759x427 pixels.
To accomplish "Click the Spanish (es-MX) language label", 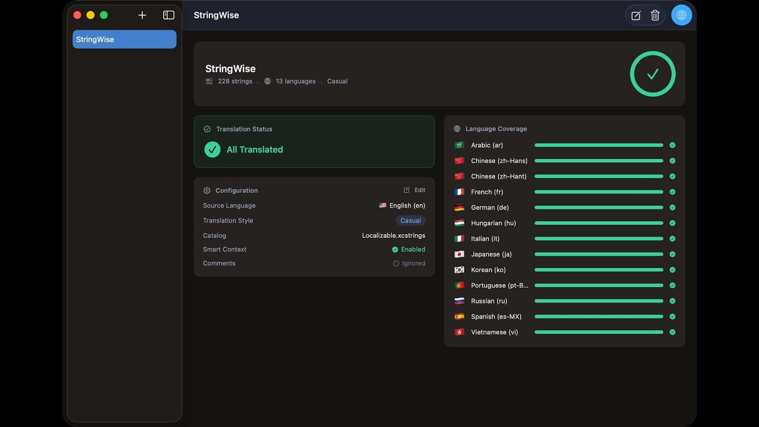I will [496, 317].
